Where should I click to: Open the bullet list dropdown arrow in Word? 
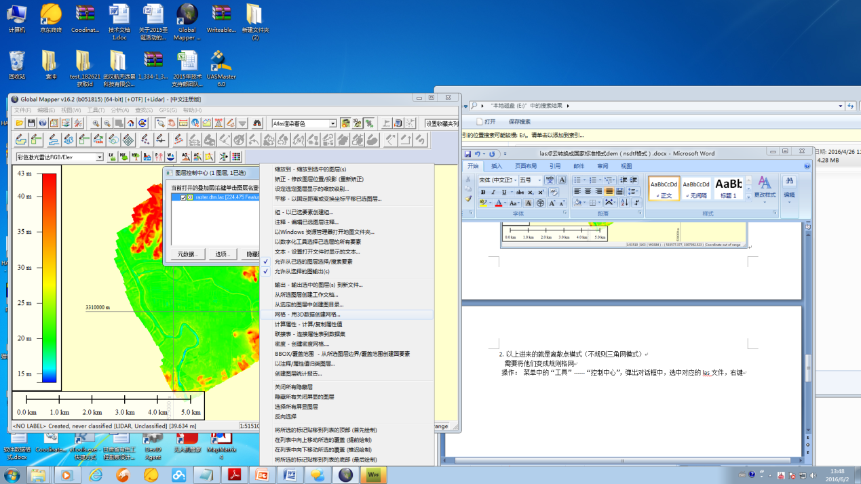point(584,180)
